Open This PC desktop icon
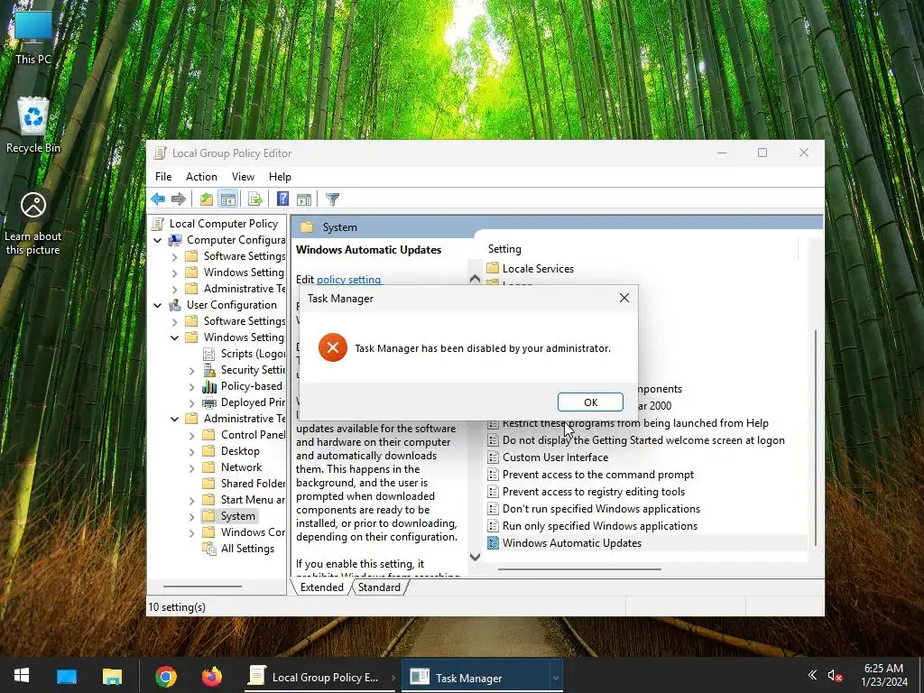 click(x=33, y=36)
